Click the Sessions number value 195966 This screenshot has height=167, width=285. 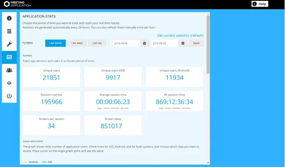click(51, 102)
